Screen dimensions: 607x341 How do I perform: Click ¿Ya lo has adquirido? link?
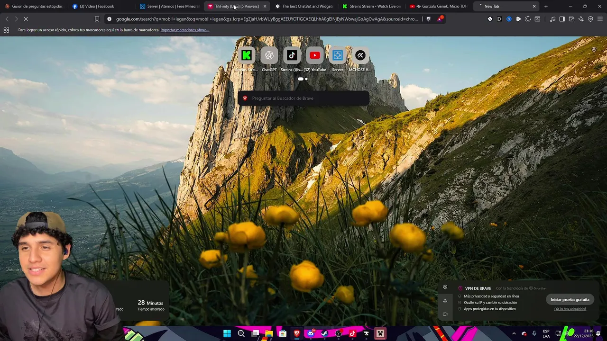pos(570,309)
